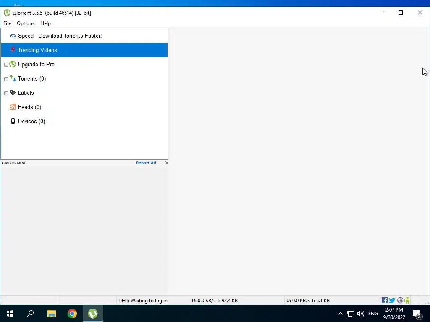Select Torrents (0) entry
The height and width of the screenshot is (322, 430).
(x=32, y=78)
